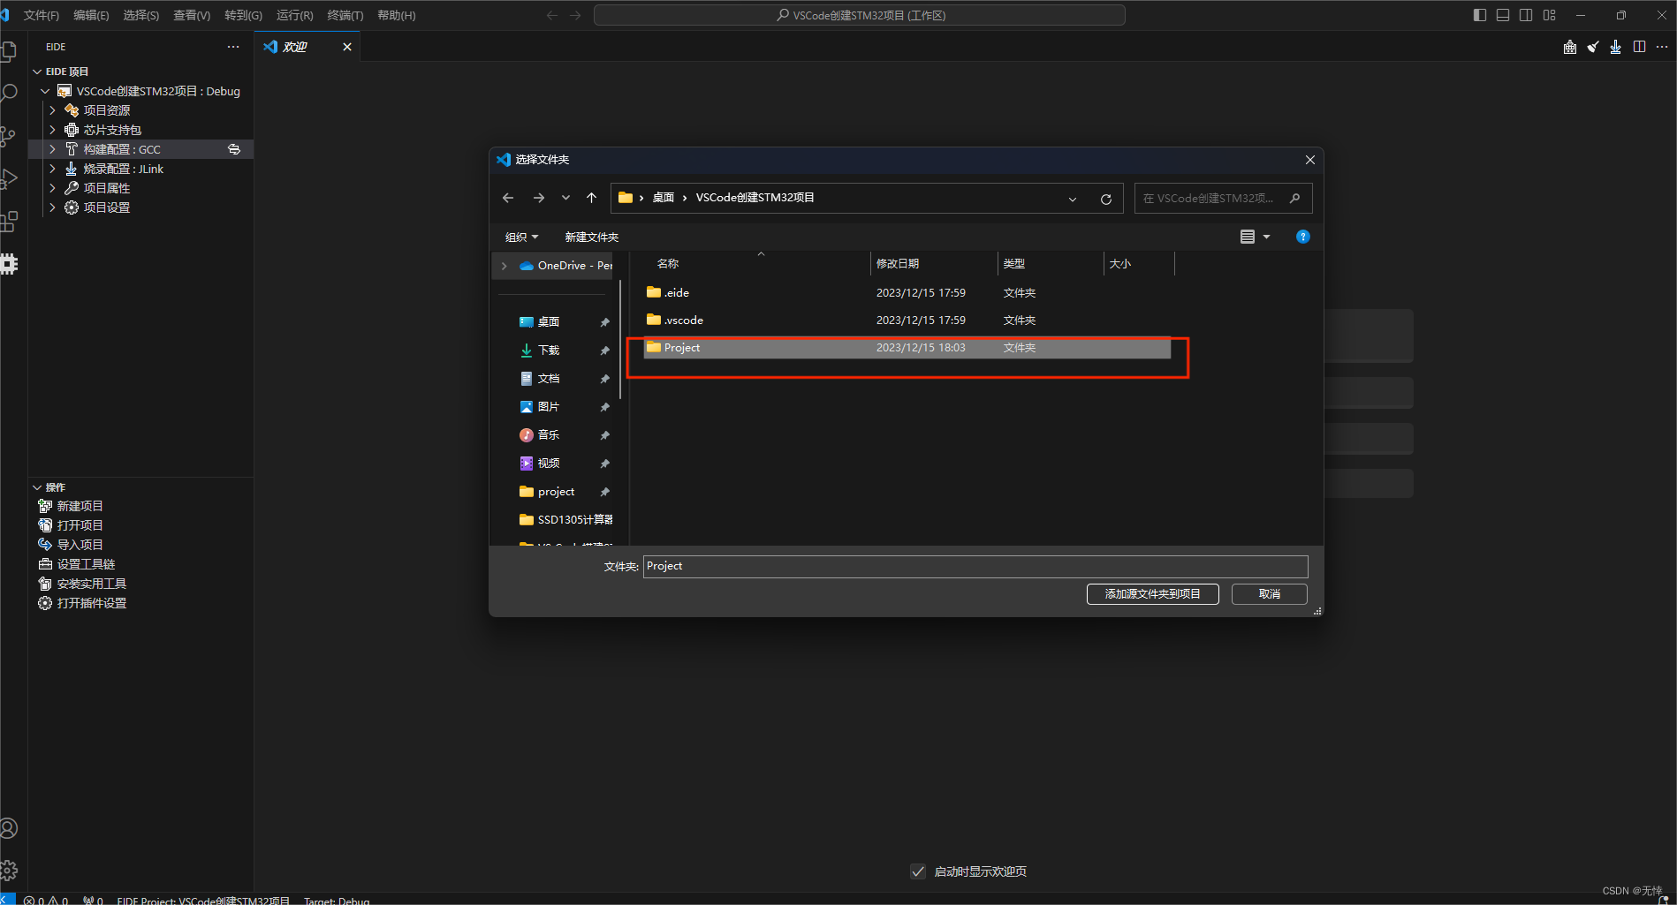
Task: Open the Explorer view in activity bar
Action: point(9,51)
